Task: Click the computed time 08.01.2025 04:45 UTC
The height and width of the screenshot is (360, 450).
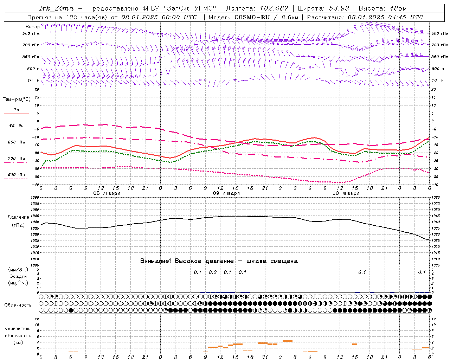Action: (x=385, y=17)
